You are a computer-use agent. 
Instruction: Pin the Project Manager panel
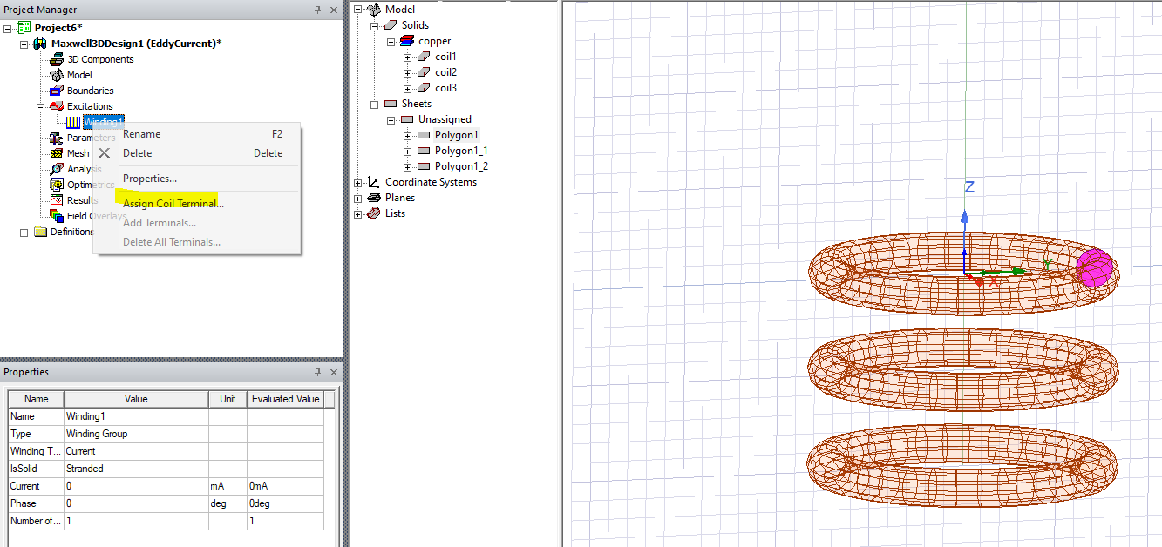pos(318,10)
